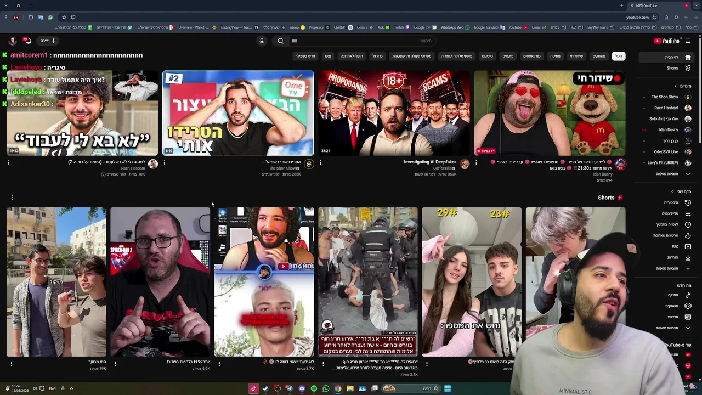Open the account avatar menu

tap(12, 41)
